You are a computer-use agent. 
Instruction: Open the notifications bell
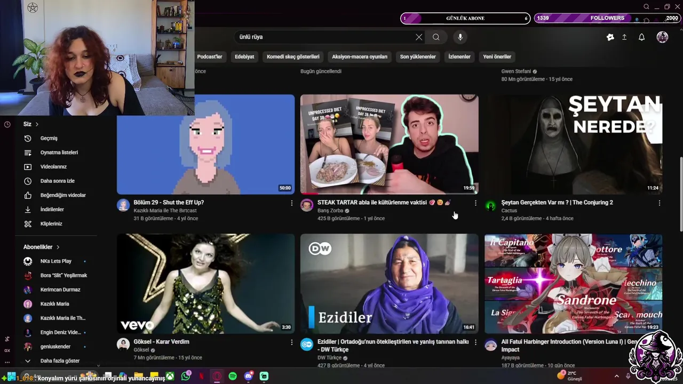click(642, 37)
